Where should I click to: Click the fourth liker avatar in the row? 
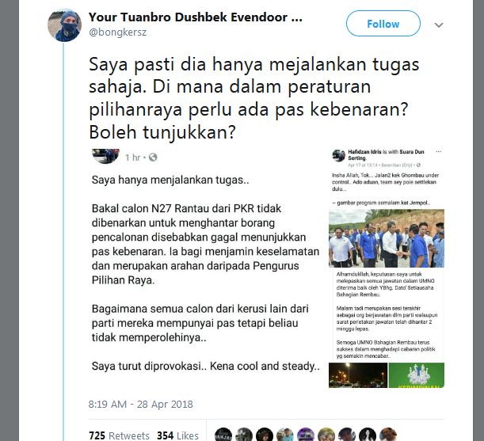[285, 435]
